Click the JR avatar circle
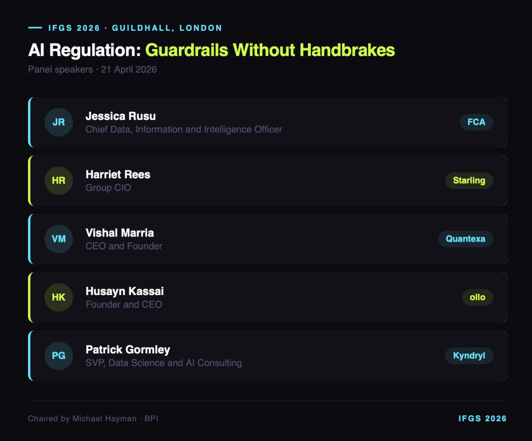 (x=59, y=122)
